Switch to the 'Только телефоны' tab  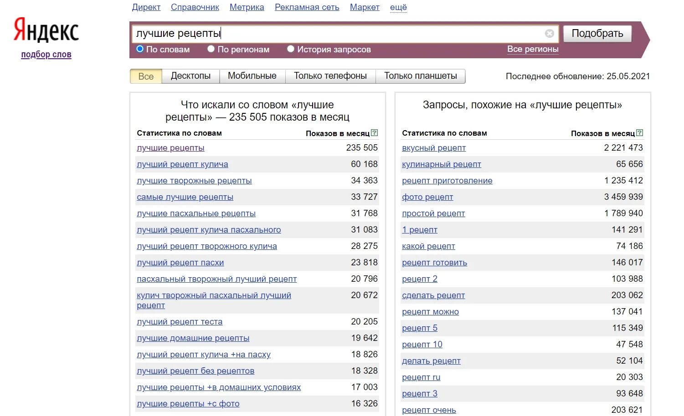click(330, 76)
